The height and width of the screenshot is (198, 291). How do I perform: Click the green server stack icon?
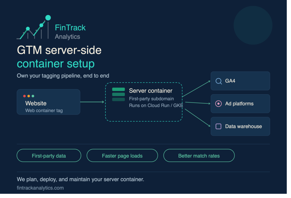tap(119, 94)
